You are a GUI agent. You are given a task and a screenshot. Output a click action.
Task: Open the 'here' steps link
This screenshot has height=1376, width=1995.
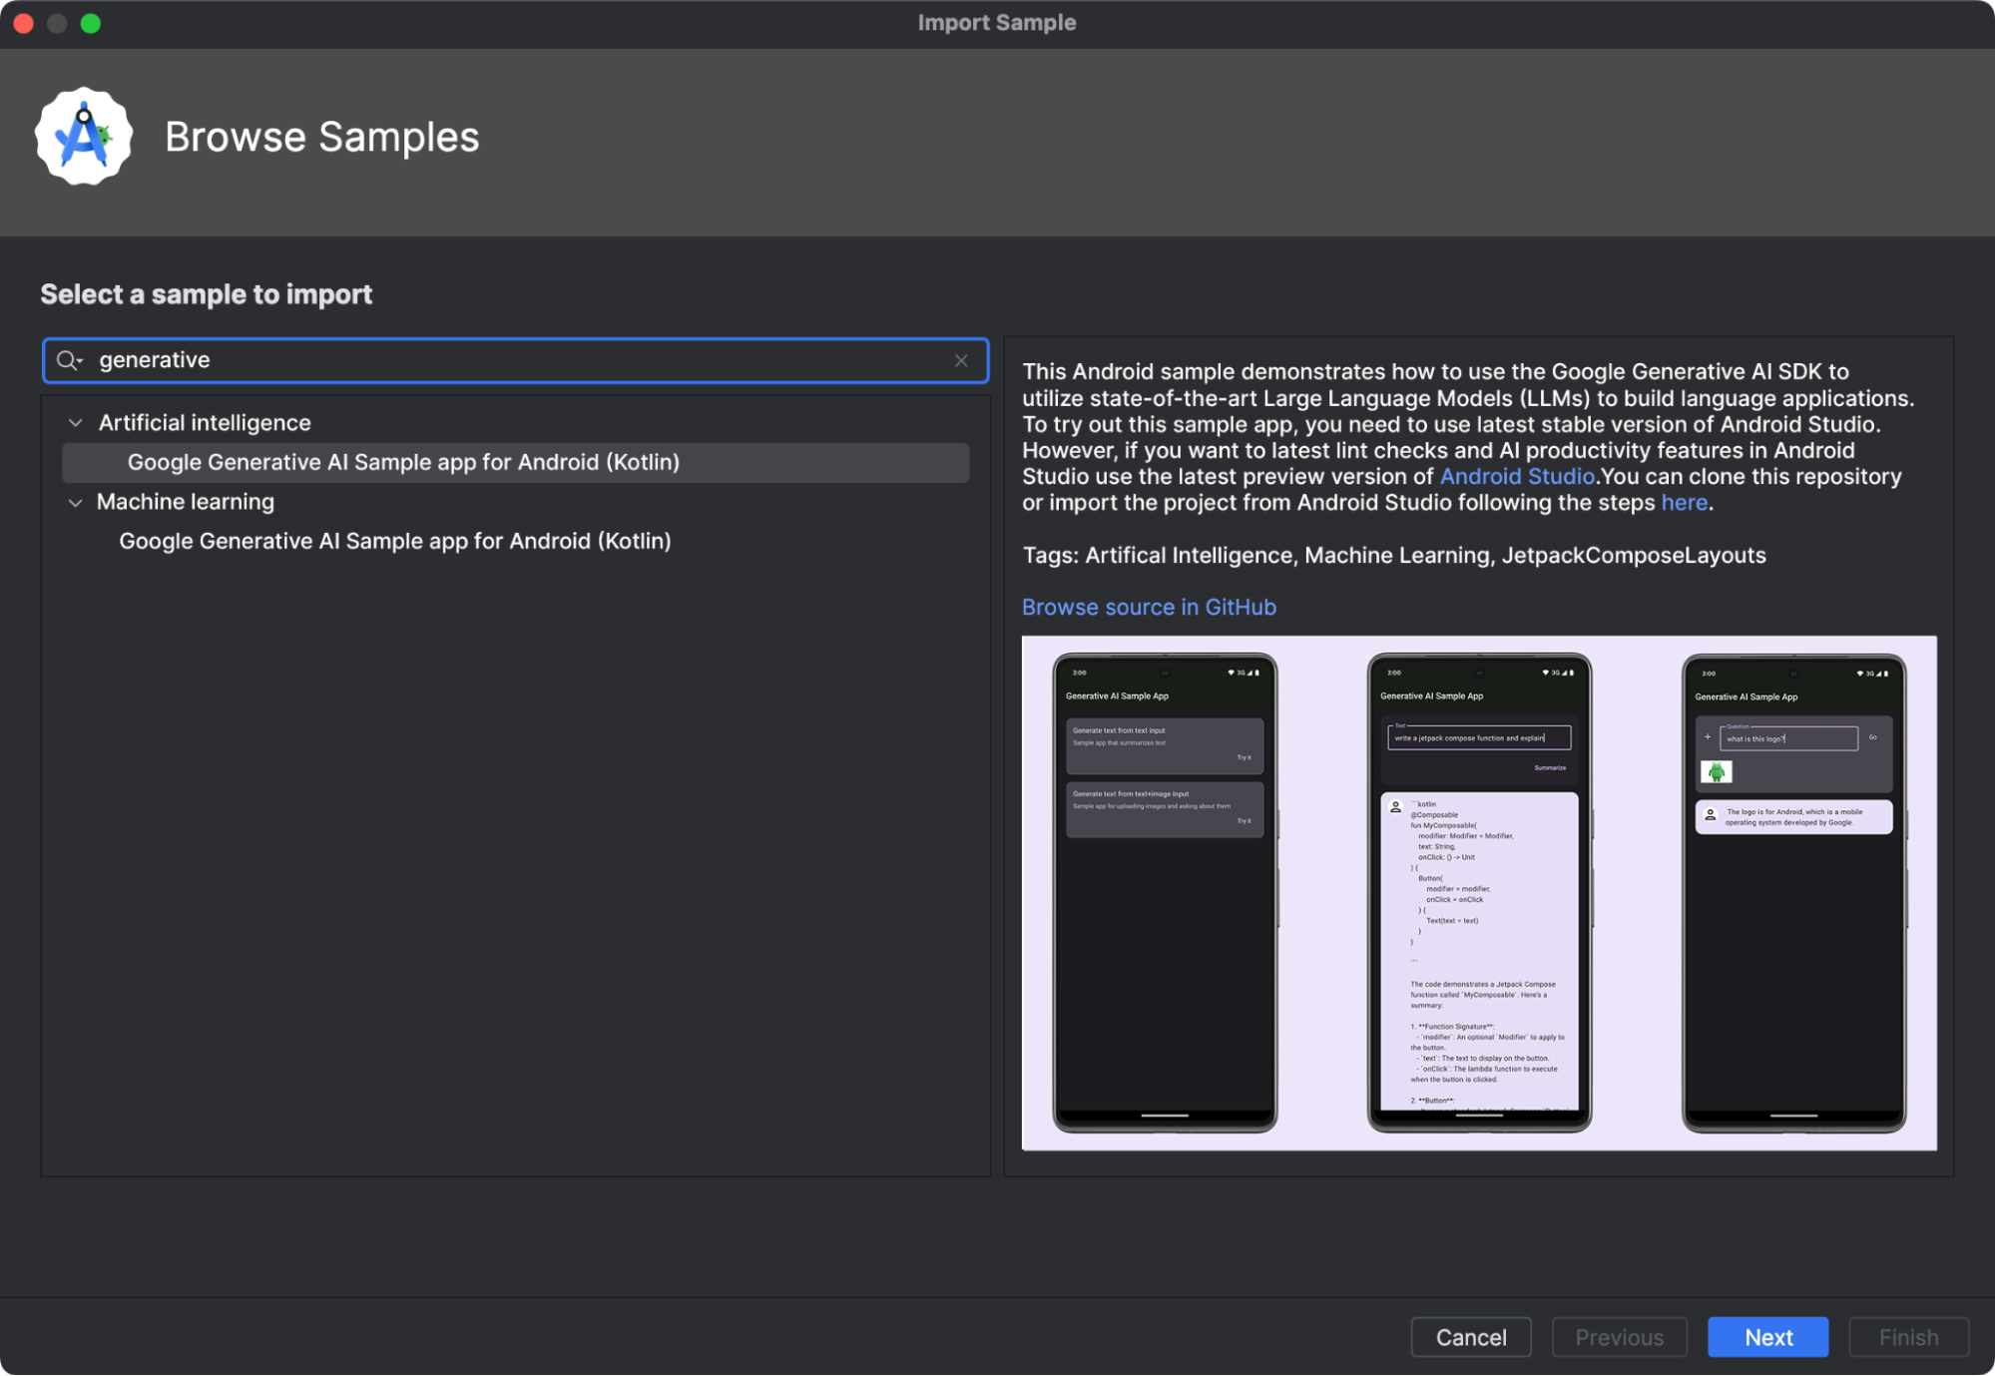(x=1684, y=503)
